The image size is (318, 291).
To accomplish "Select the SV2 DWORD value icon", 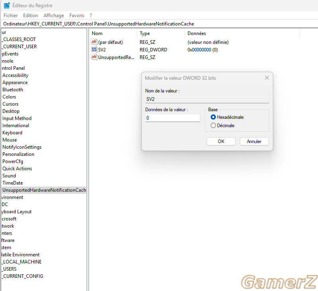I will click(94, 49).
